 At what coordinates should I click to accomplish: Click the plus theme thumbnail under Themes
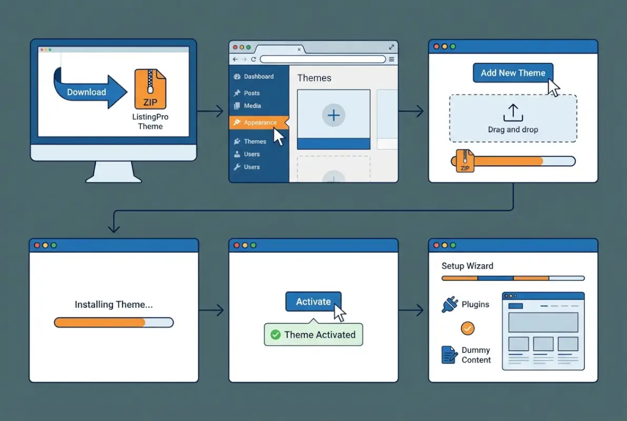[x=333, y=115]
